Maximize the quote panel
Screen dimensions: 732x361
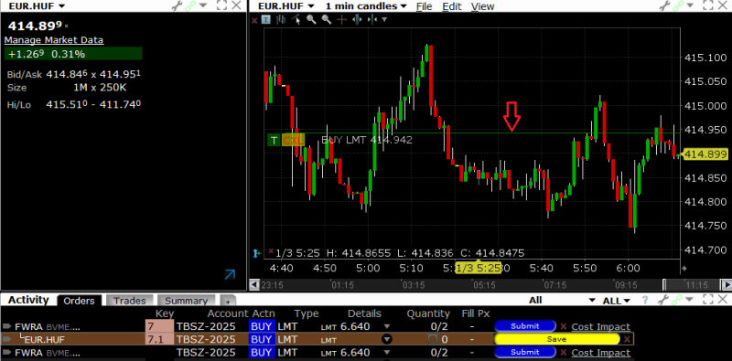tap(221, 6)
